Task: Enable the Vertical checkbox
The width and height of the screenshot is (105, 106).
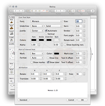Action: click(46, 34)
